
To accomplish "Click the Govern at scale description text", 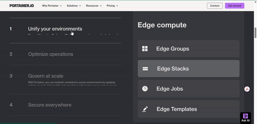I will coord(73,84).
